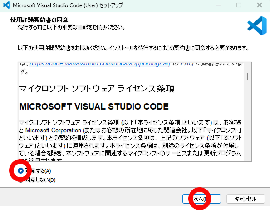Click the マイクロソフト ソフトウェア ライセンス条項 heading

click(x=97, y=89)
